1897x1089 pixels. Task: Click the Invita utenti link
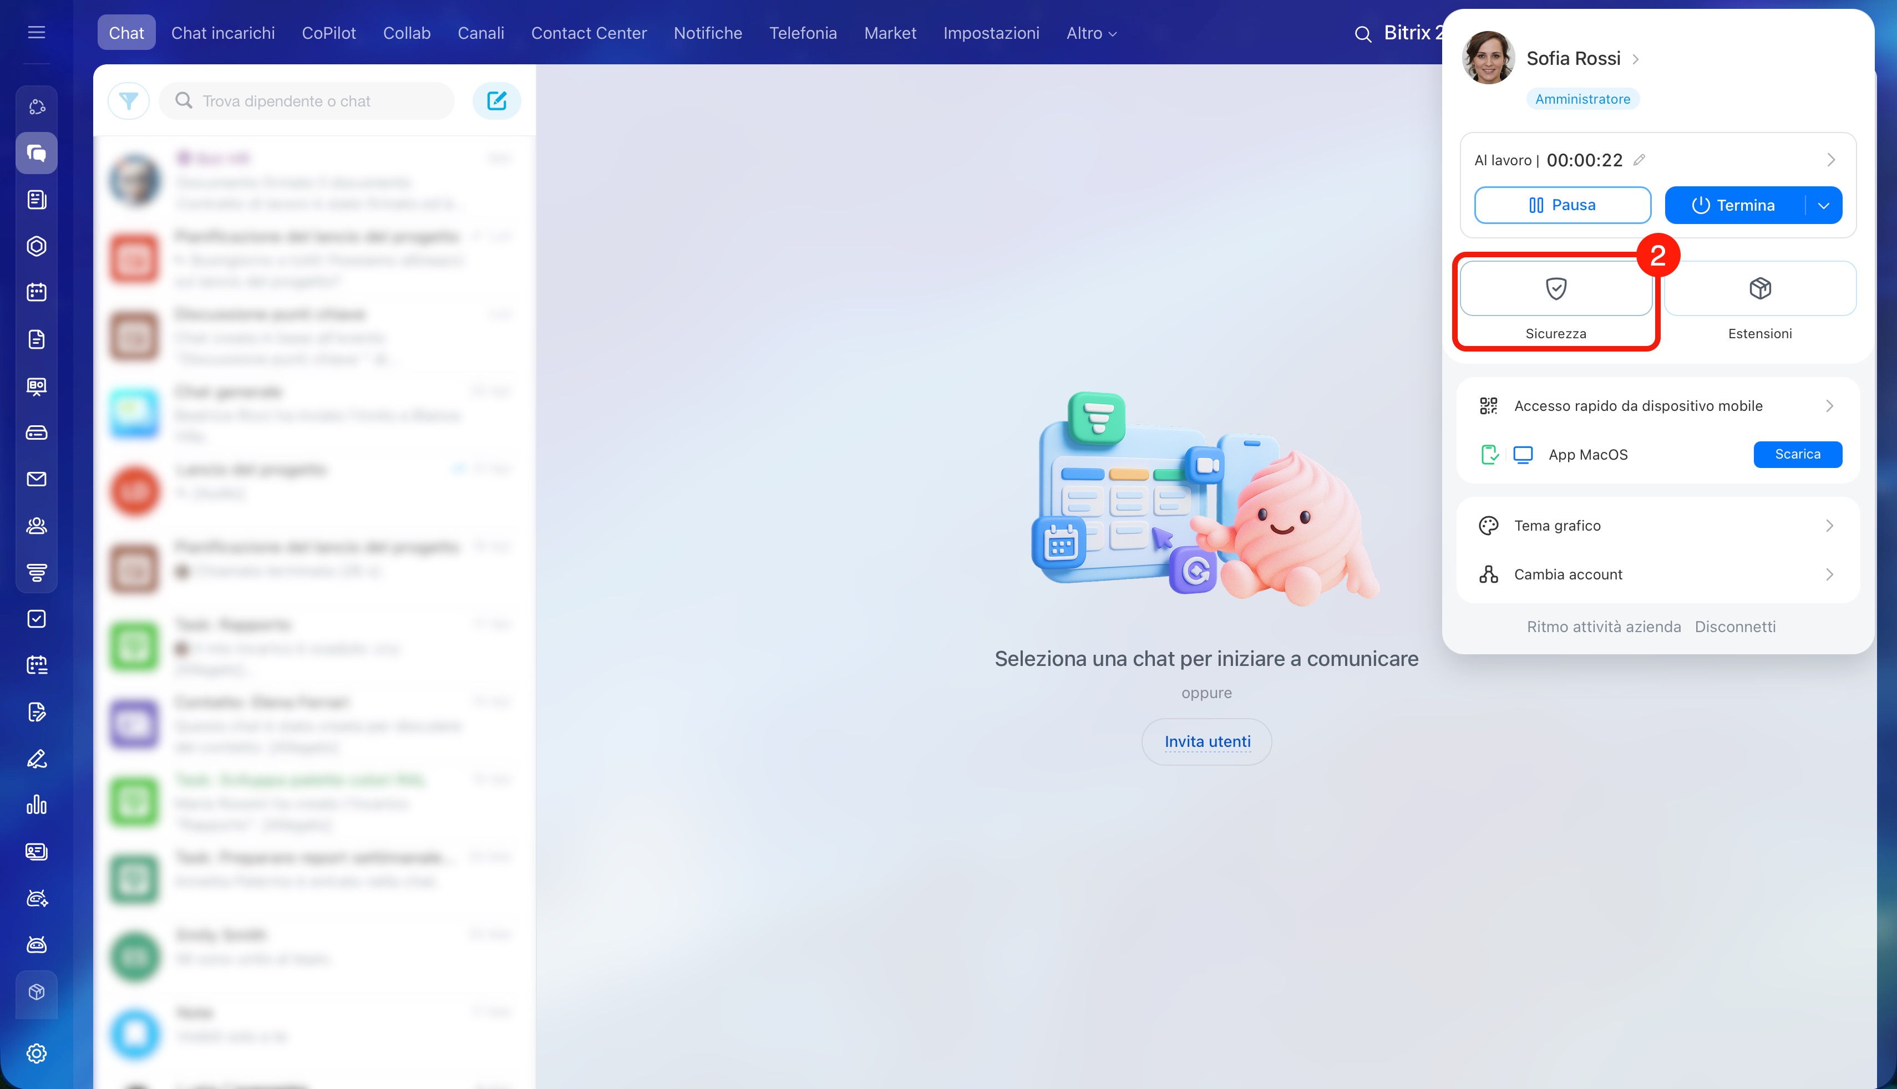(x=1206, y=741)
